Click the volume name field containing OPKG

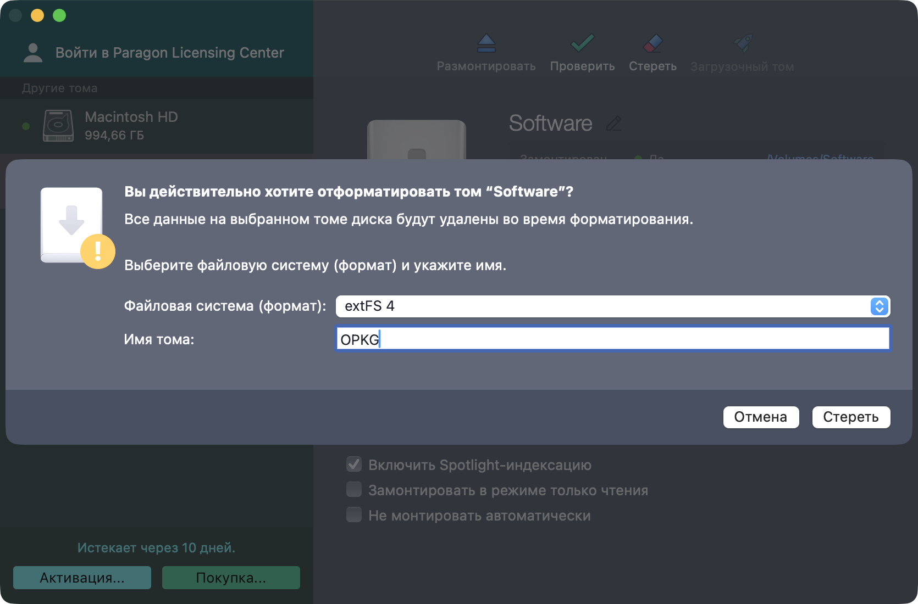pos(613,339)
